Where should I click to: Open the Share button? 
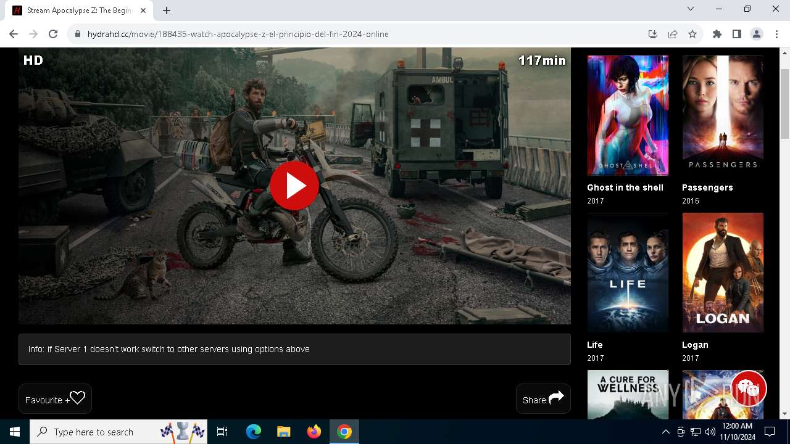pyautogui.click(x=543, y=399)
